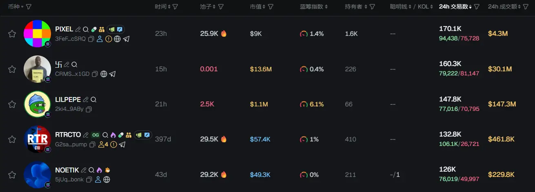535x192 pixels.
Task: Open the Telegram link for PIXEL
Action: coord(127,39)
